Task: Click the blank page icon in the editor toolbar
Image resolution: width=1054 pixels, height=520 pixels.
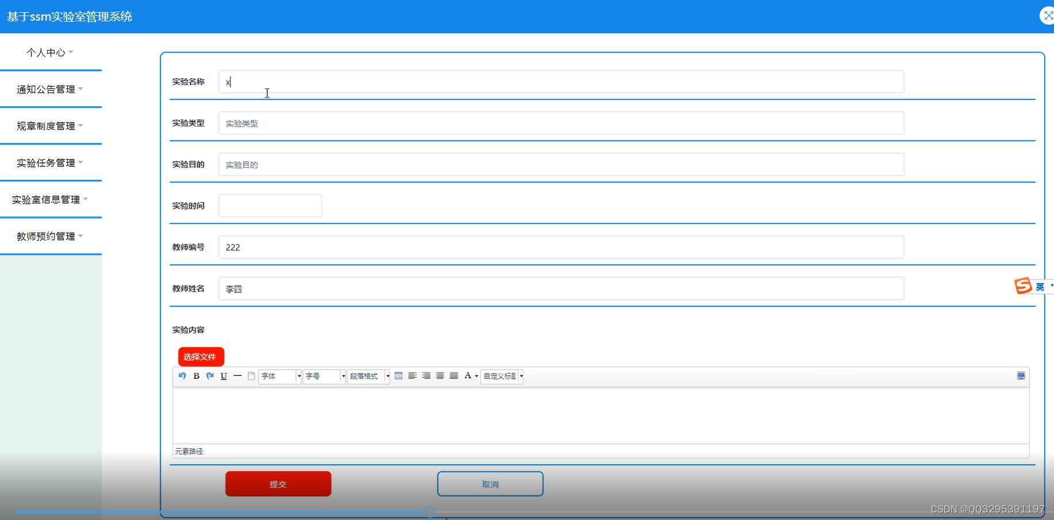Action: click(251, 376)
